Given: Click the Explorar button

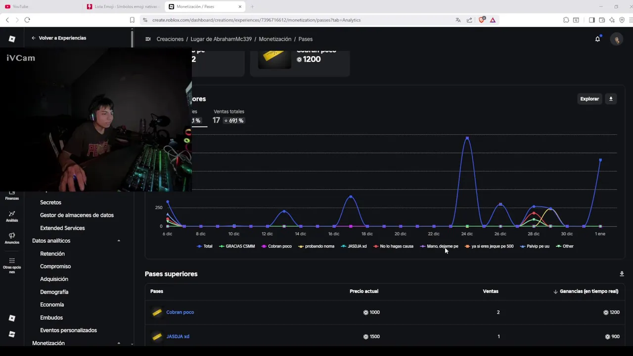Looking at the screenshot, I should (x=589, y=99).
